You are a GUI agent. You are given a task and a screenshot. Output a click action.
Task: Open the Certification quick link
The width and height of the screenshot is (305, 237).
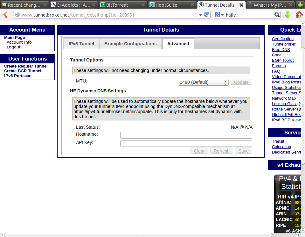[x=283, y=39]
